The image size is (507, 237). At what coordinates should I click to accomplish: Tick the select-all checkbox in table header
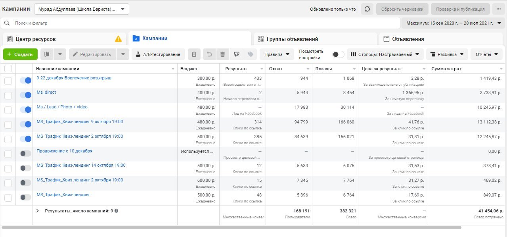click(x=8, y=69)
